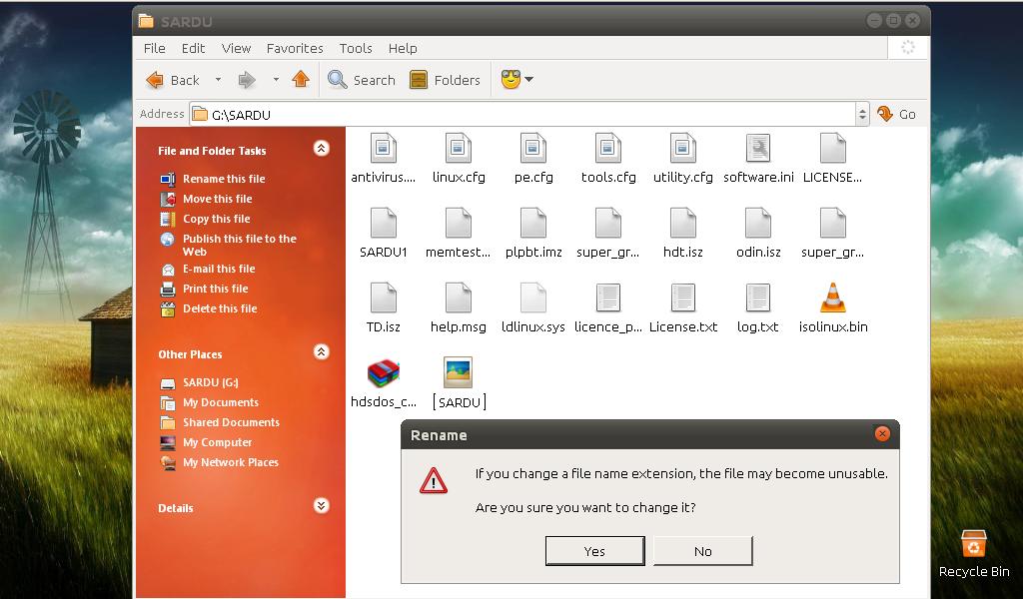Viewport: 1023px width, 599px height.
Task: Select the LICENSE file icon
Action: pyautogui.click(x=832, y=159)
